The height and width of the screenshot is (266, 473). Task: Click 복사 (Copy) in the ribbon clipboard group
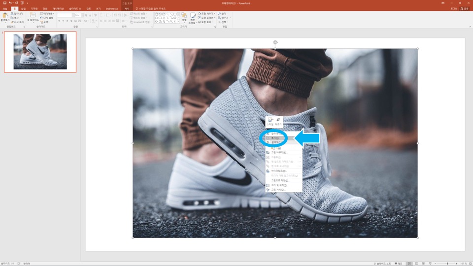[15, 18]
